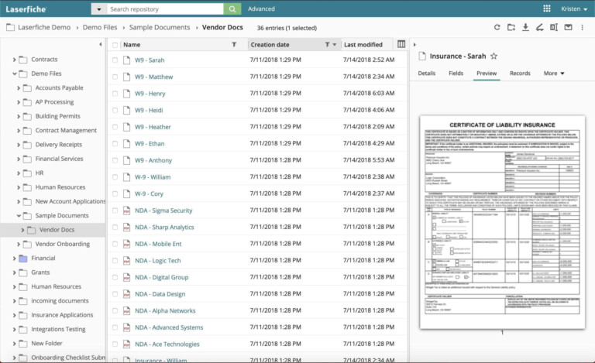Tick the checkbox beside NDA - Logic Tech
Viewport: 595px width, 363px height.
tap(115, 261)
